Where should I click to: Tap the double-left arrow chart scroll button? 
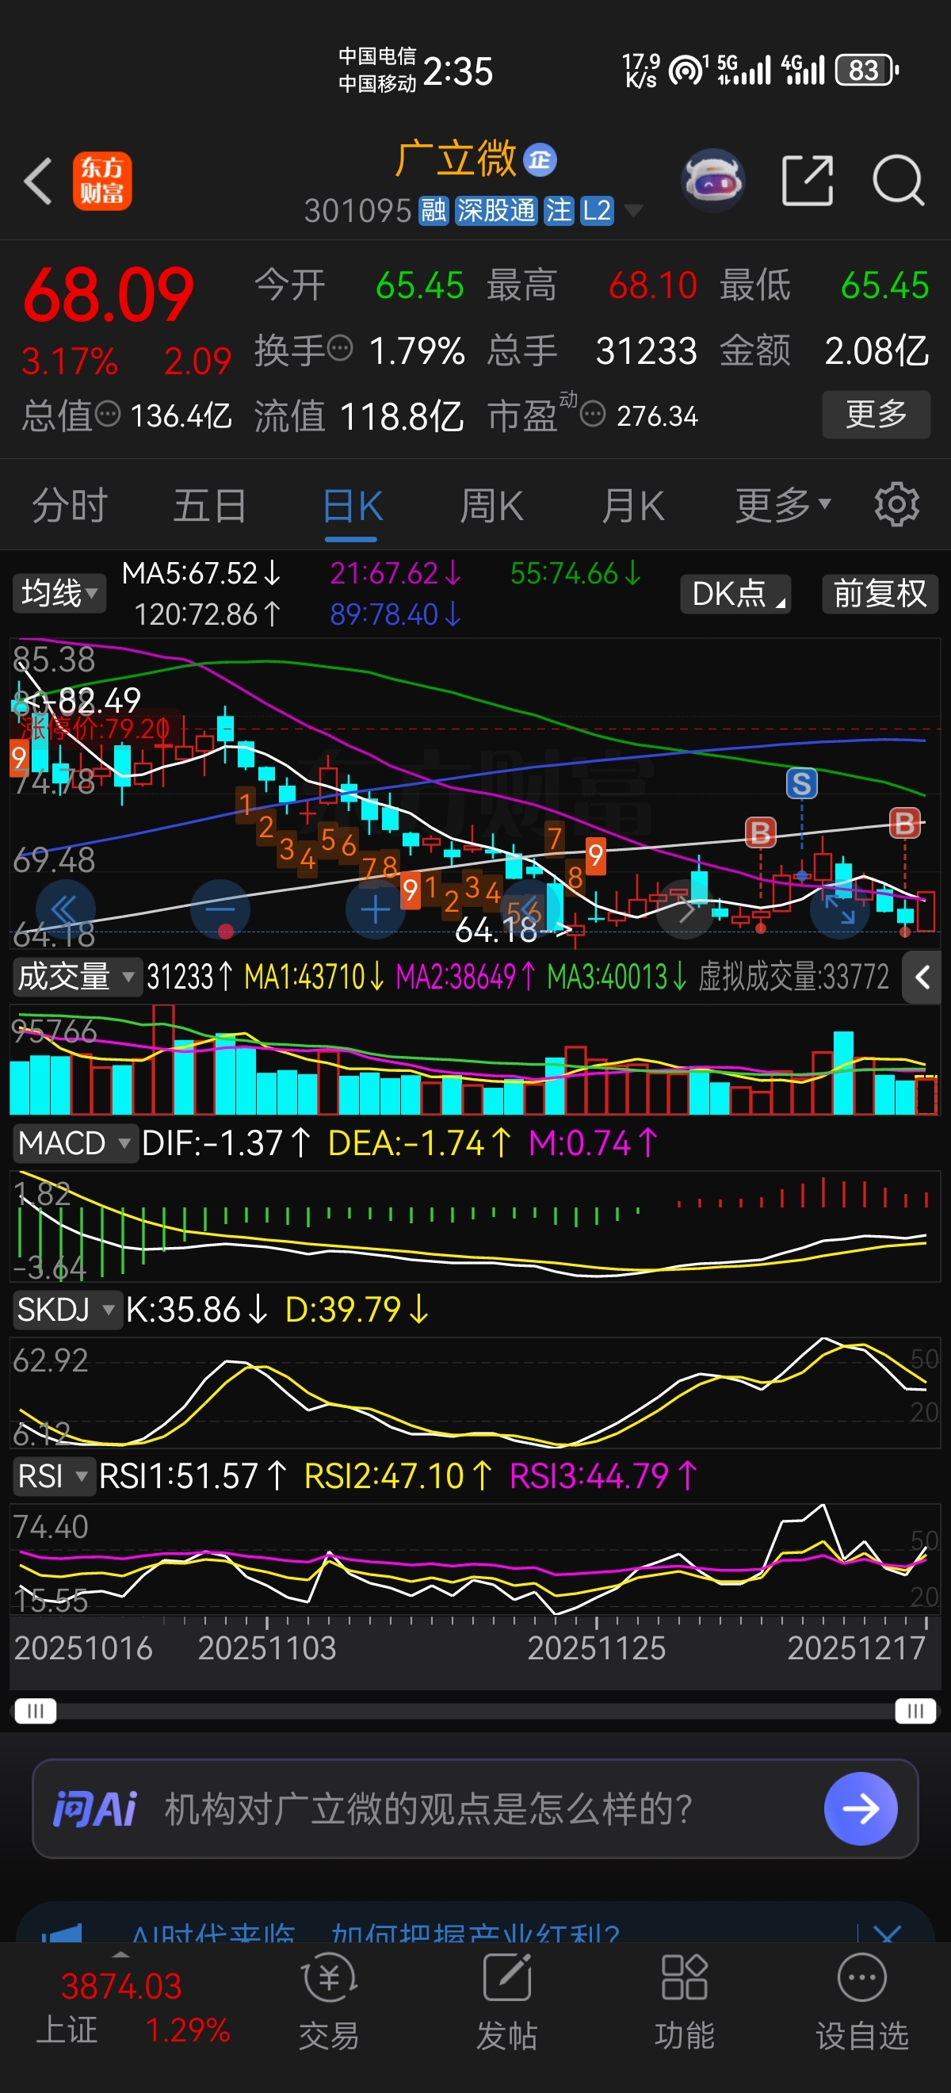point(65,909)
